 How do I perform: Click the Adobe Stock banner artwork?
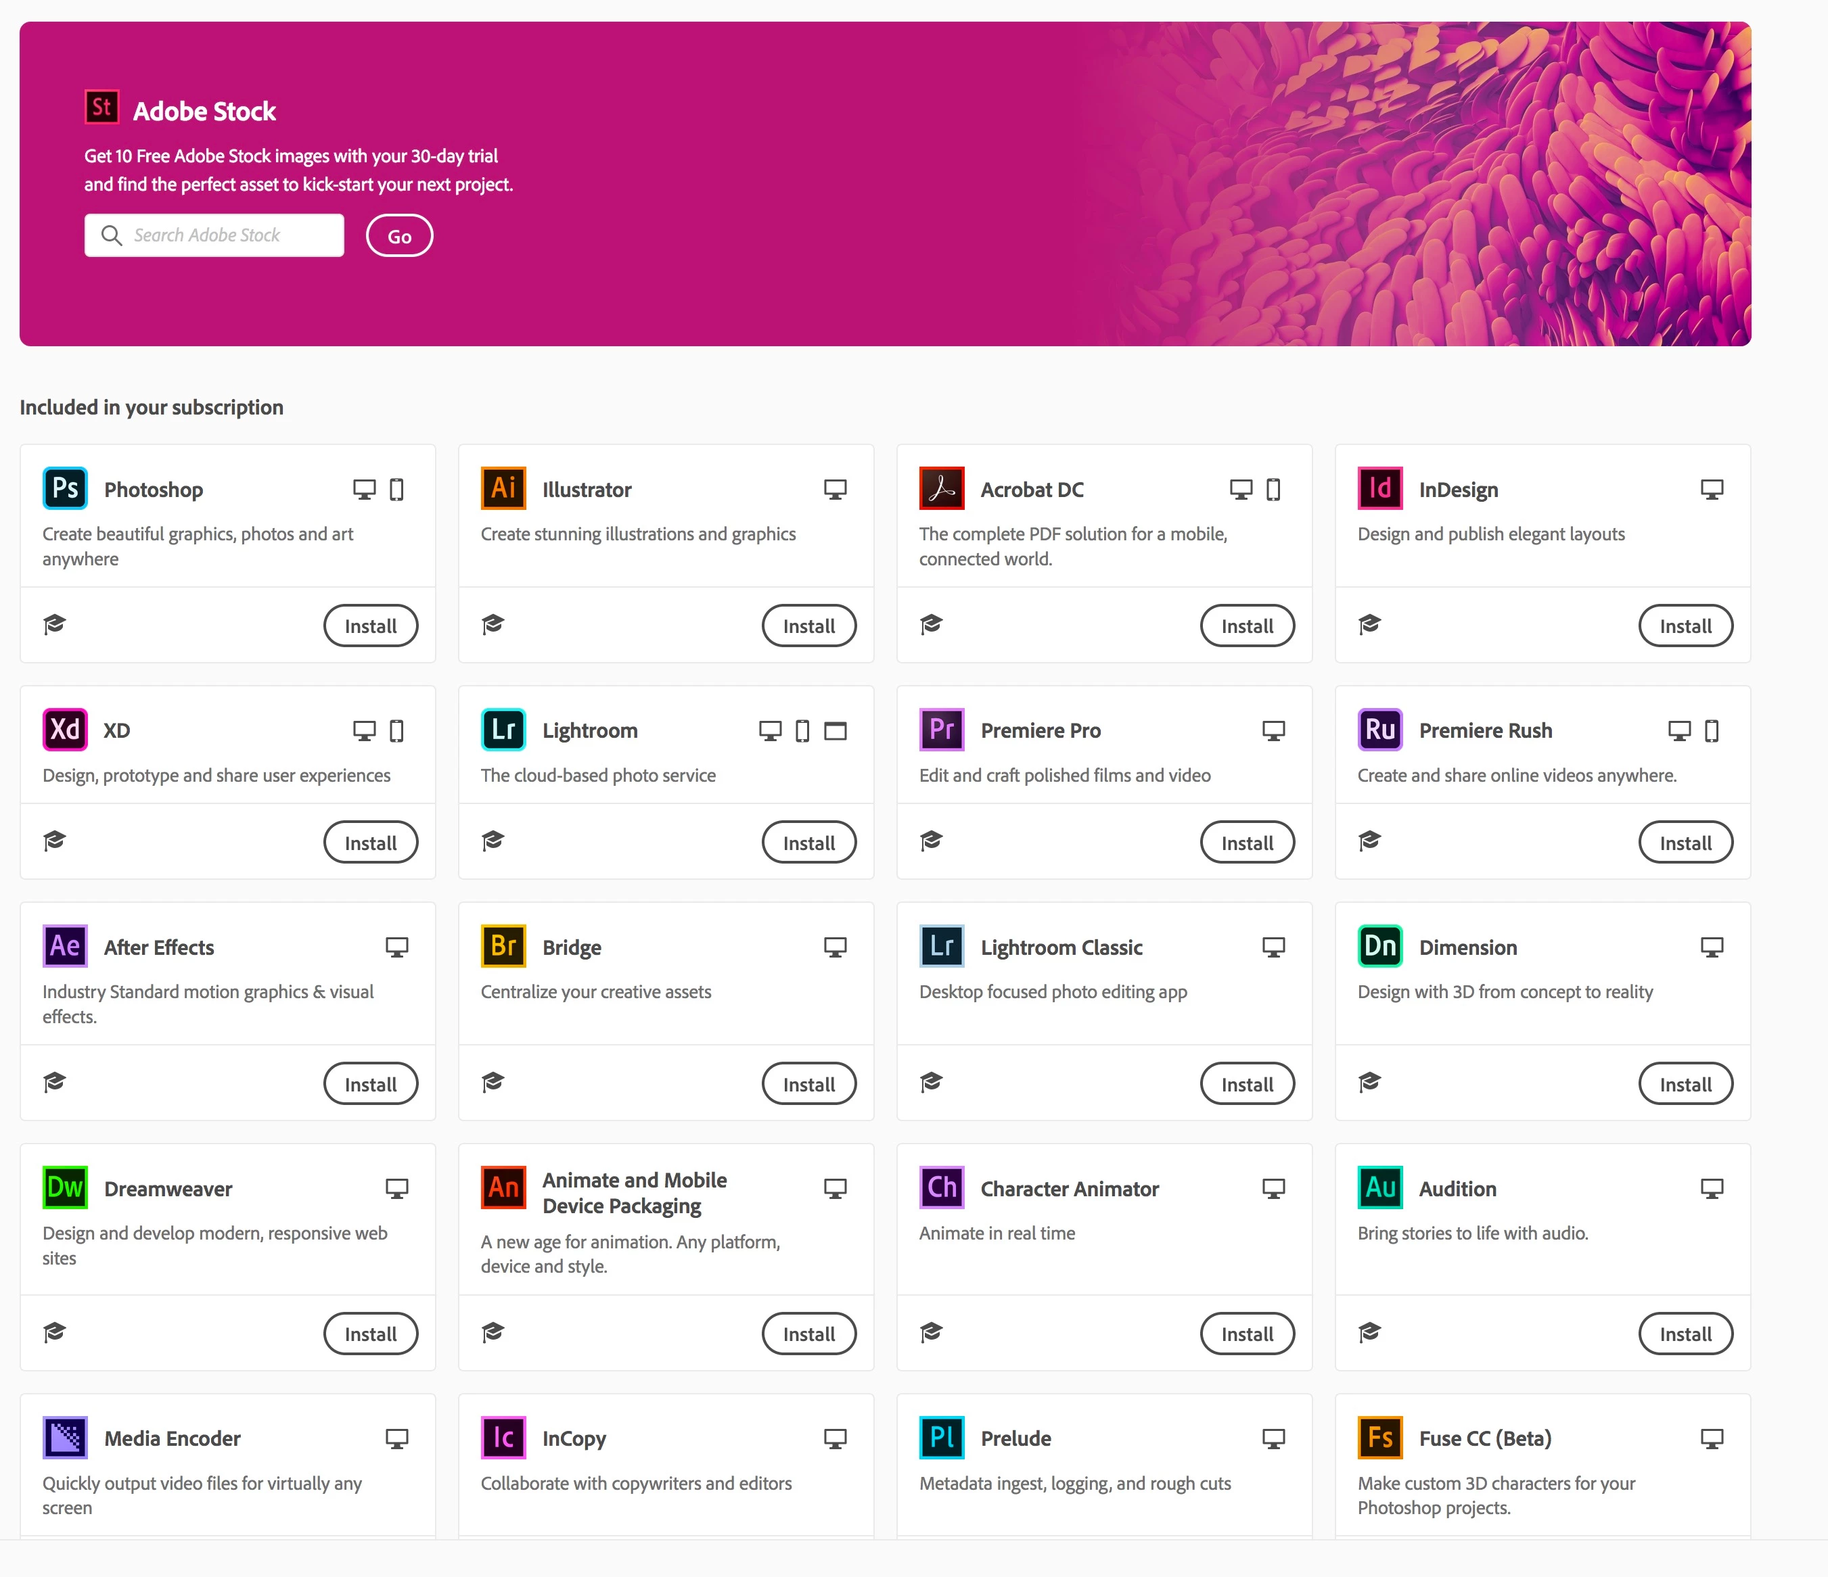tap(1456, 185)
